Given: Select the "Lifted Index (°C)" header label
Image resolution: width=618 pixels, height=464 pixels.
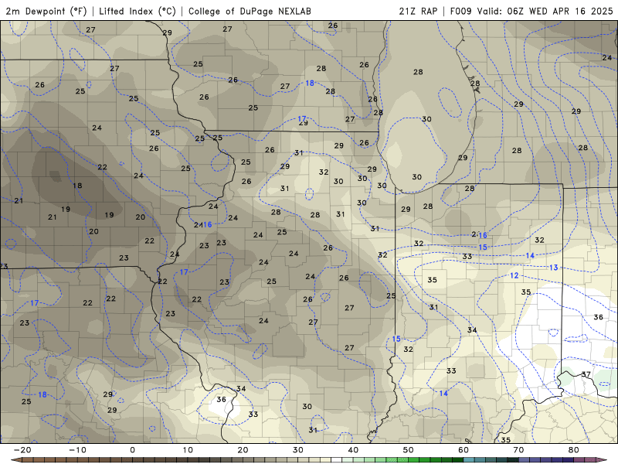Looking at the screenshot, I should click(138, 11).
